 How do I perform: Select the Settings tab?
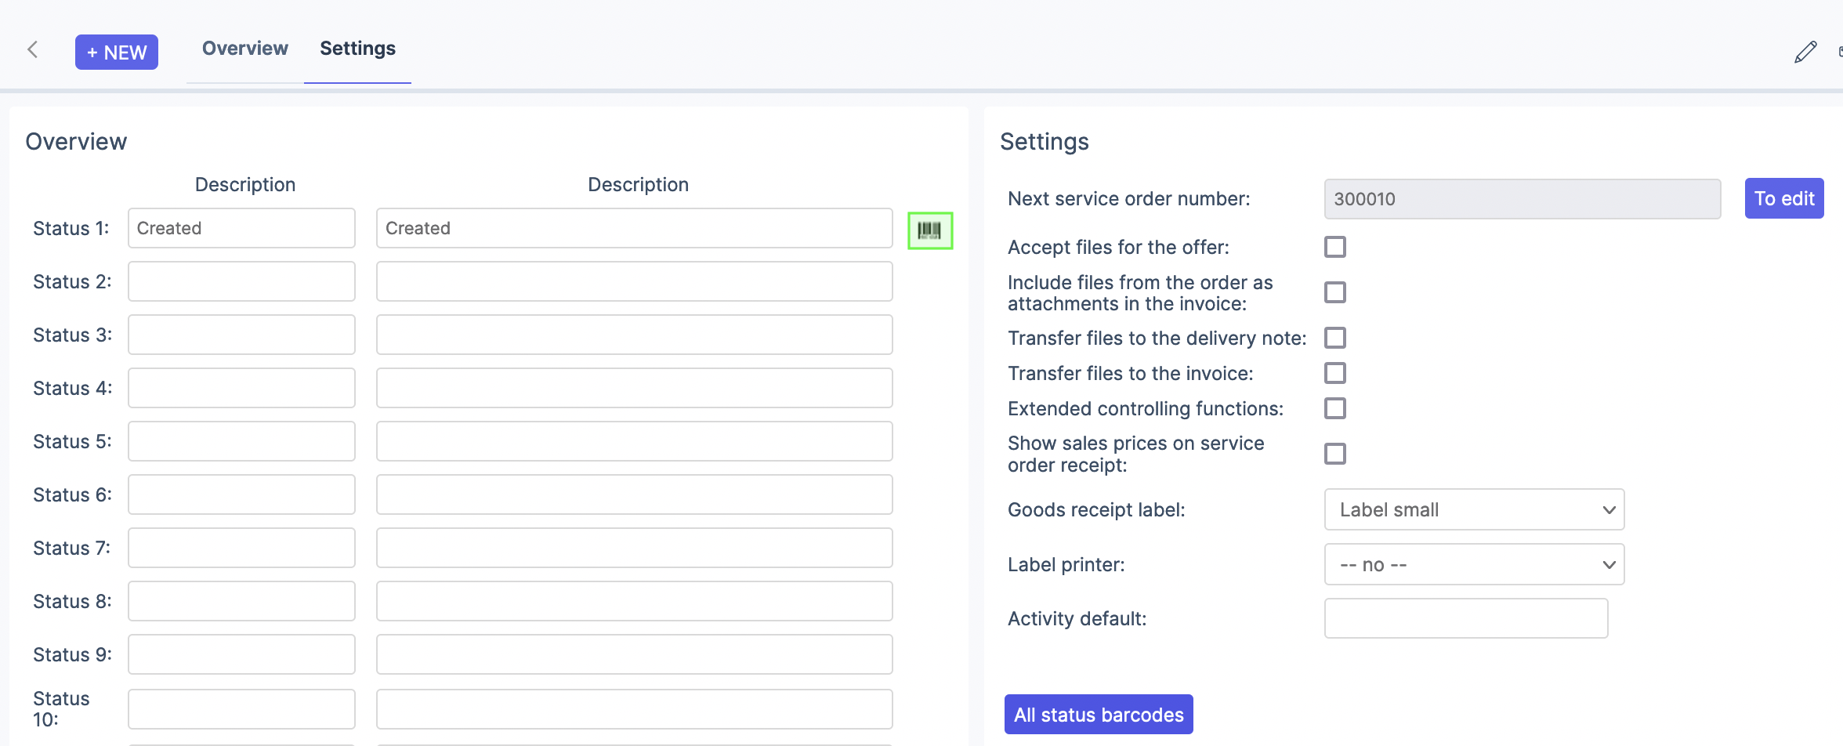[357, 49]
